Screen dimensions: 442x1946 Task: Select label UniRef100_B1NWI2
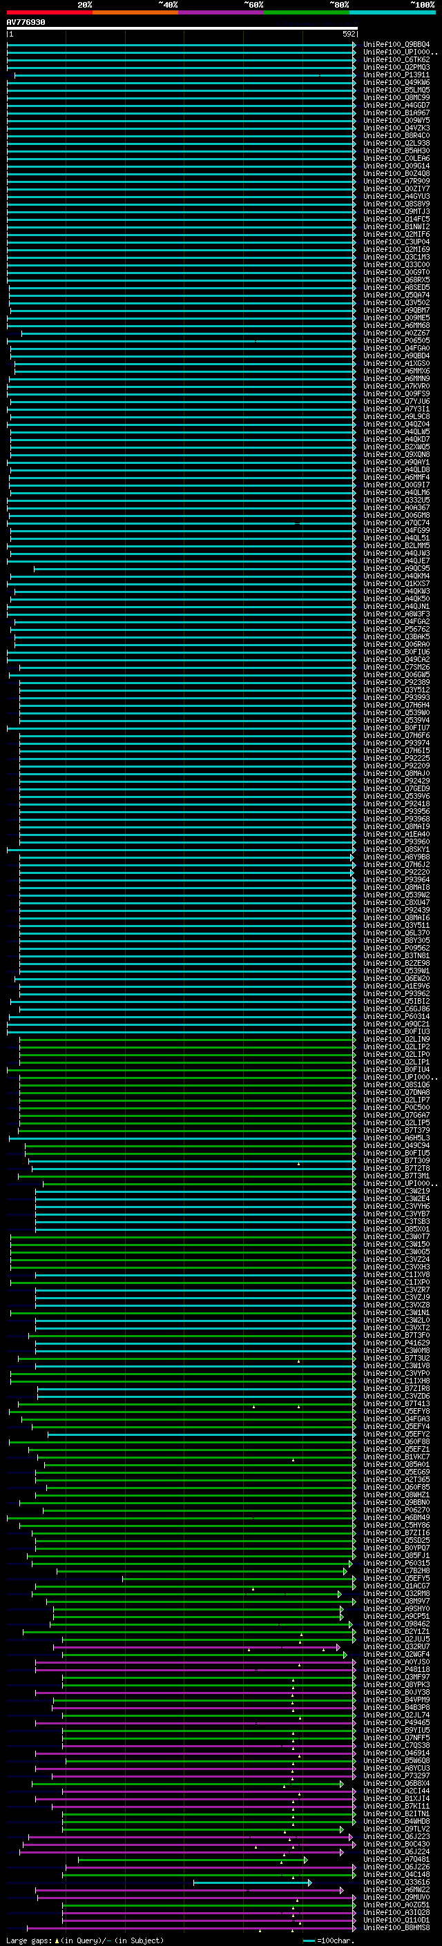pyautogui.click(x=396, y=226)
